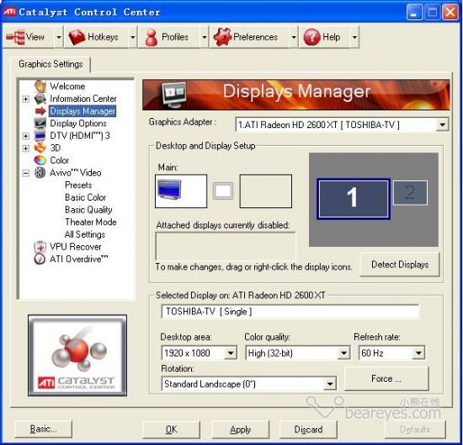Click the Welcome hand icon in tree
463x445 pixels.
coord(40,86)
